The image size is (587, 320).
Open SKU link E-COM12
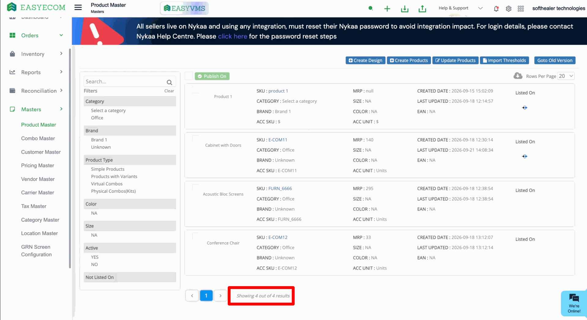[278, 237]
